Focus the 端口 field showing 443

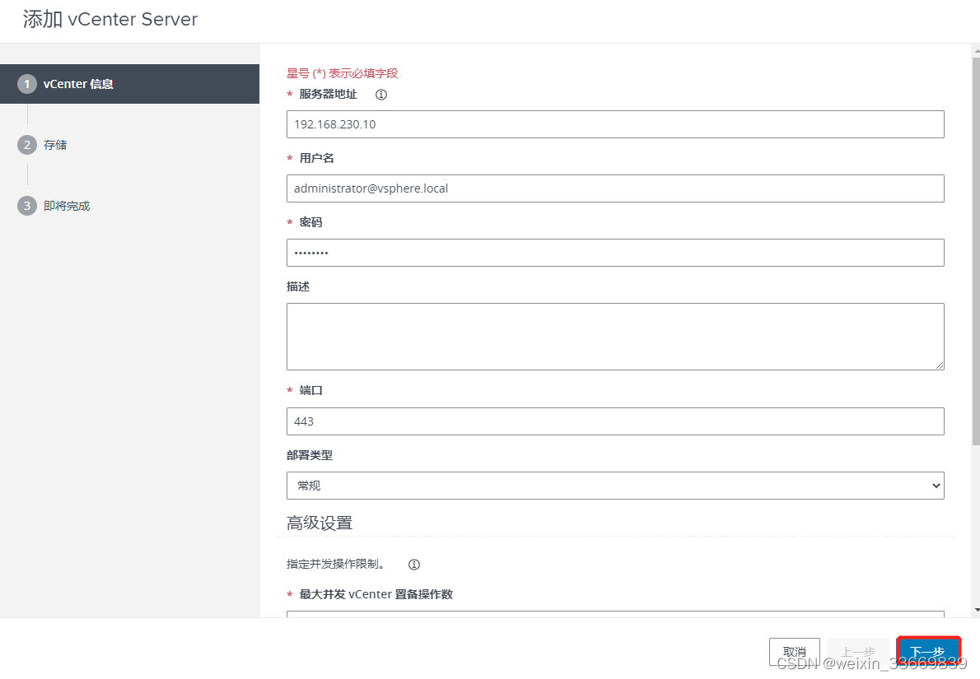(x=615, y=421)
